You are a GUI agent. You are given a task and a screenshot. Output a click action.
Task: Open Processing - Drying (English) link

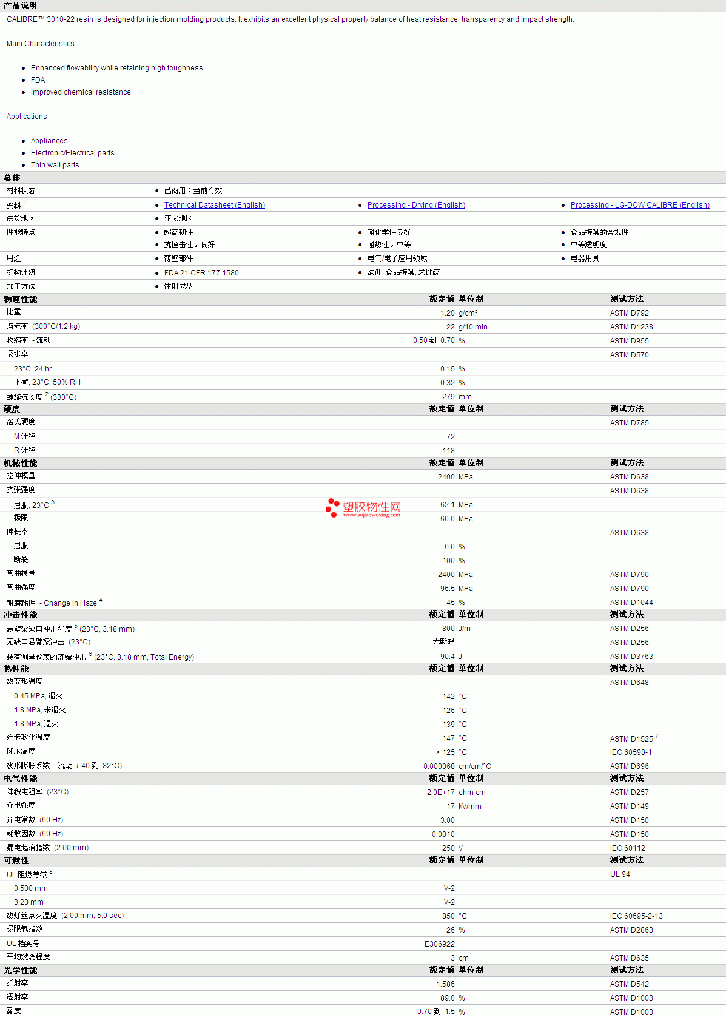click(416, 205)
